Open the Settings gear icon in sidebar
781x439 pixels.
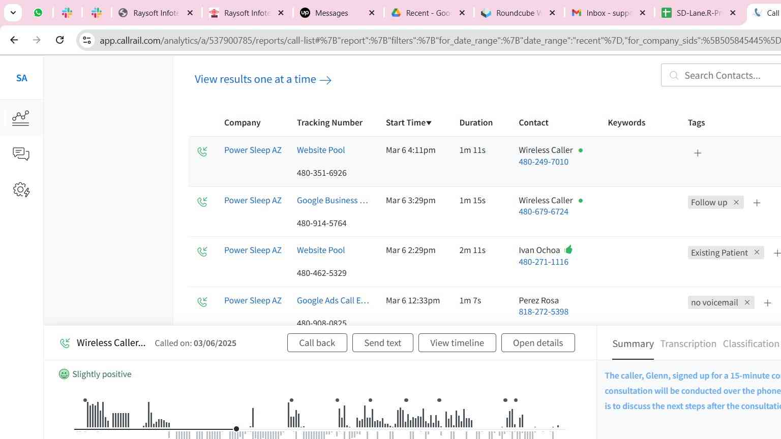click(21, 190)
